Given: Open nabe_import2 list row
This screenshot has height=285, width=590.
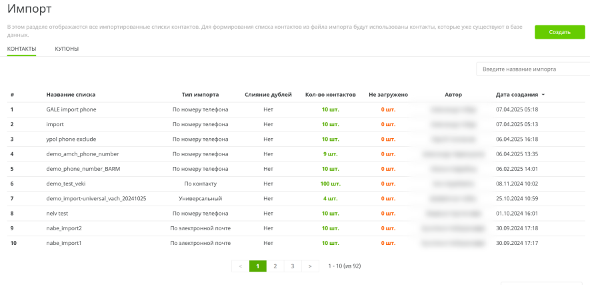Looking at the screenshot, I should click(64, 228).
